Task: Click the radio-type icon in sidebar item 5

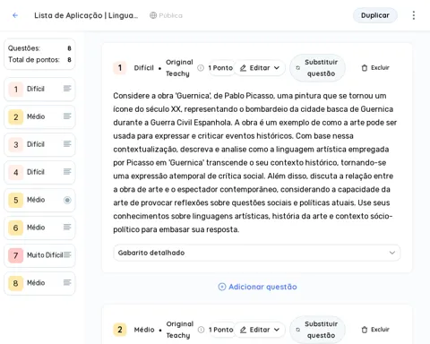Action: [67, 200]
